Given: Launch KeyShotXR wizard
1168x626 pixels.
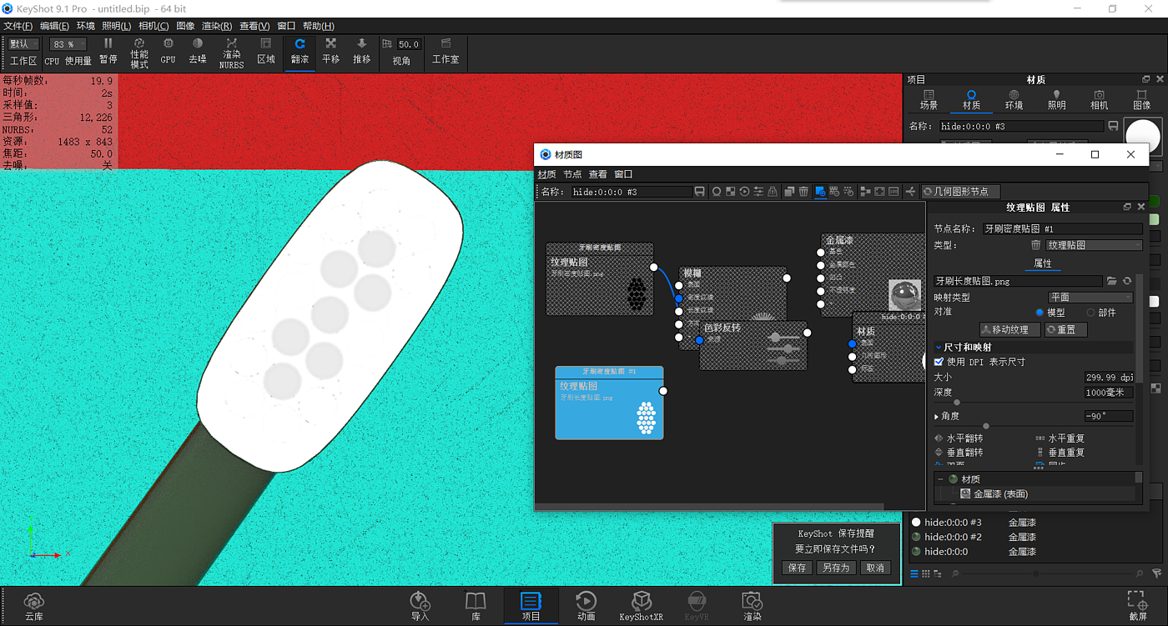Looking at the screenshot, I should 641,606.
